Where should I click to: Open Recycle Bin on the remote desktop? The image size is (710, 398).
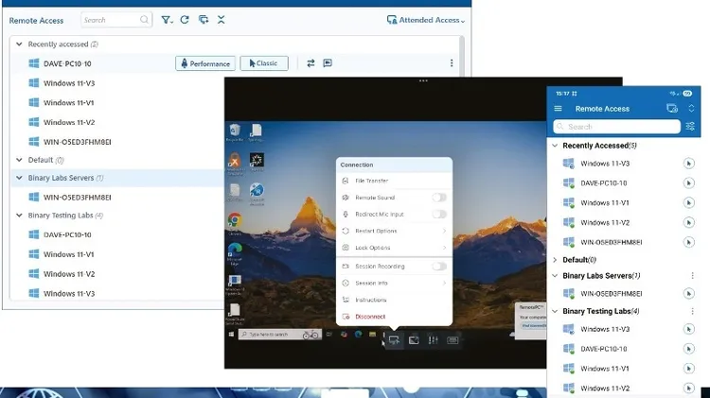pyautogui.click(x=235, y=132)
